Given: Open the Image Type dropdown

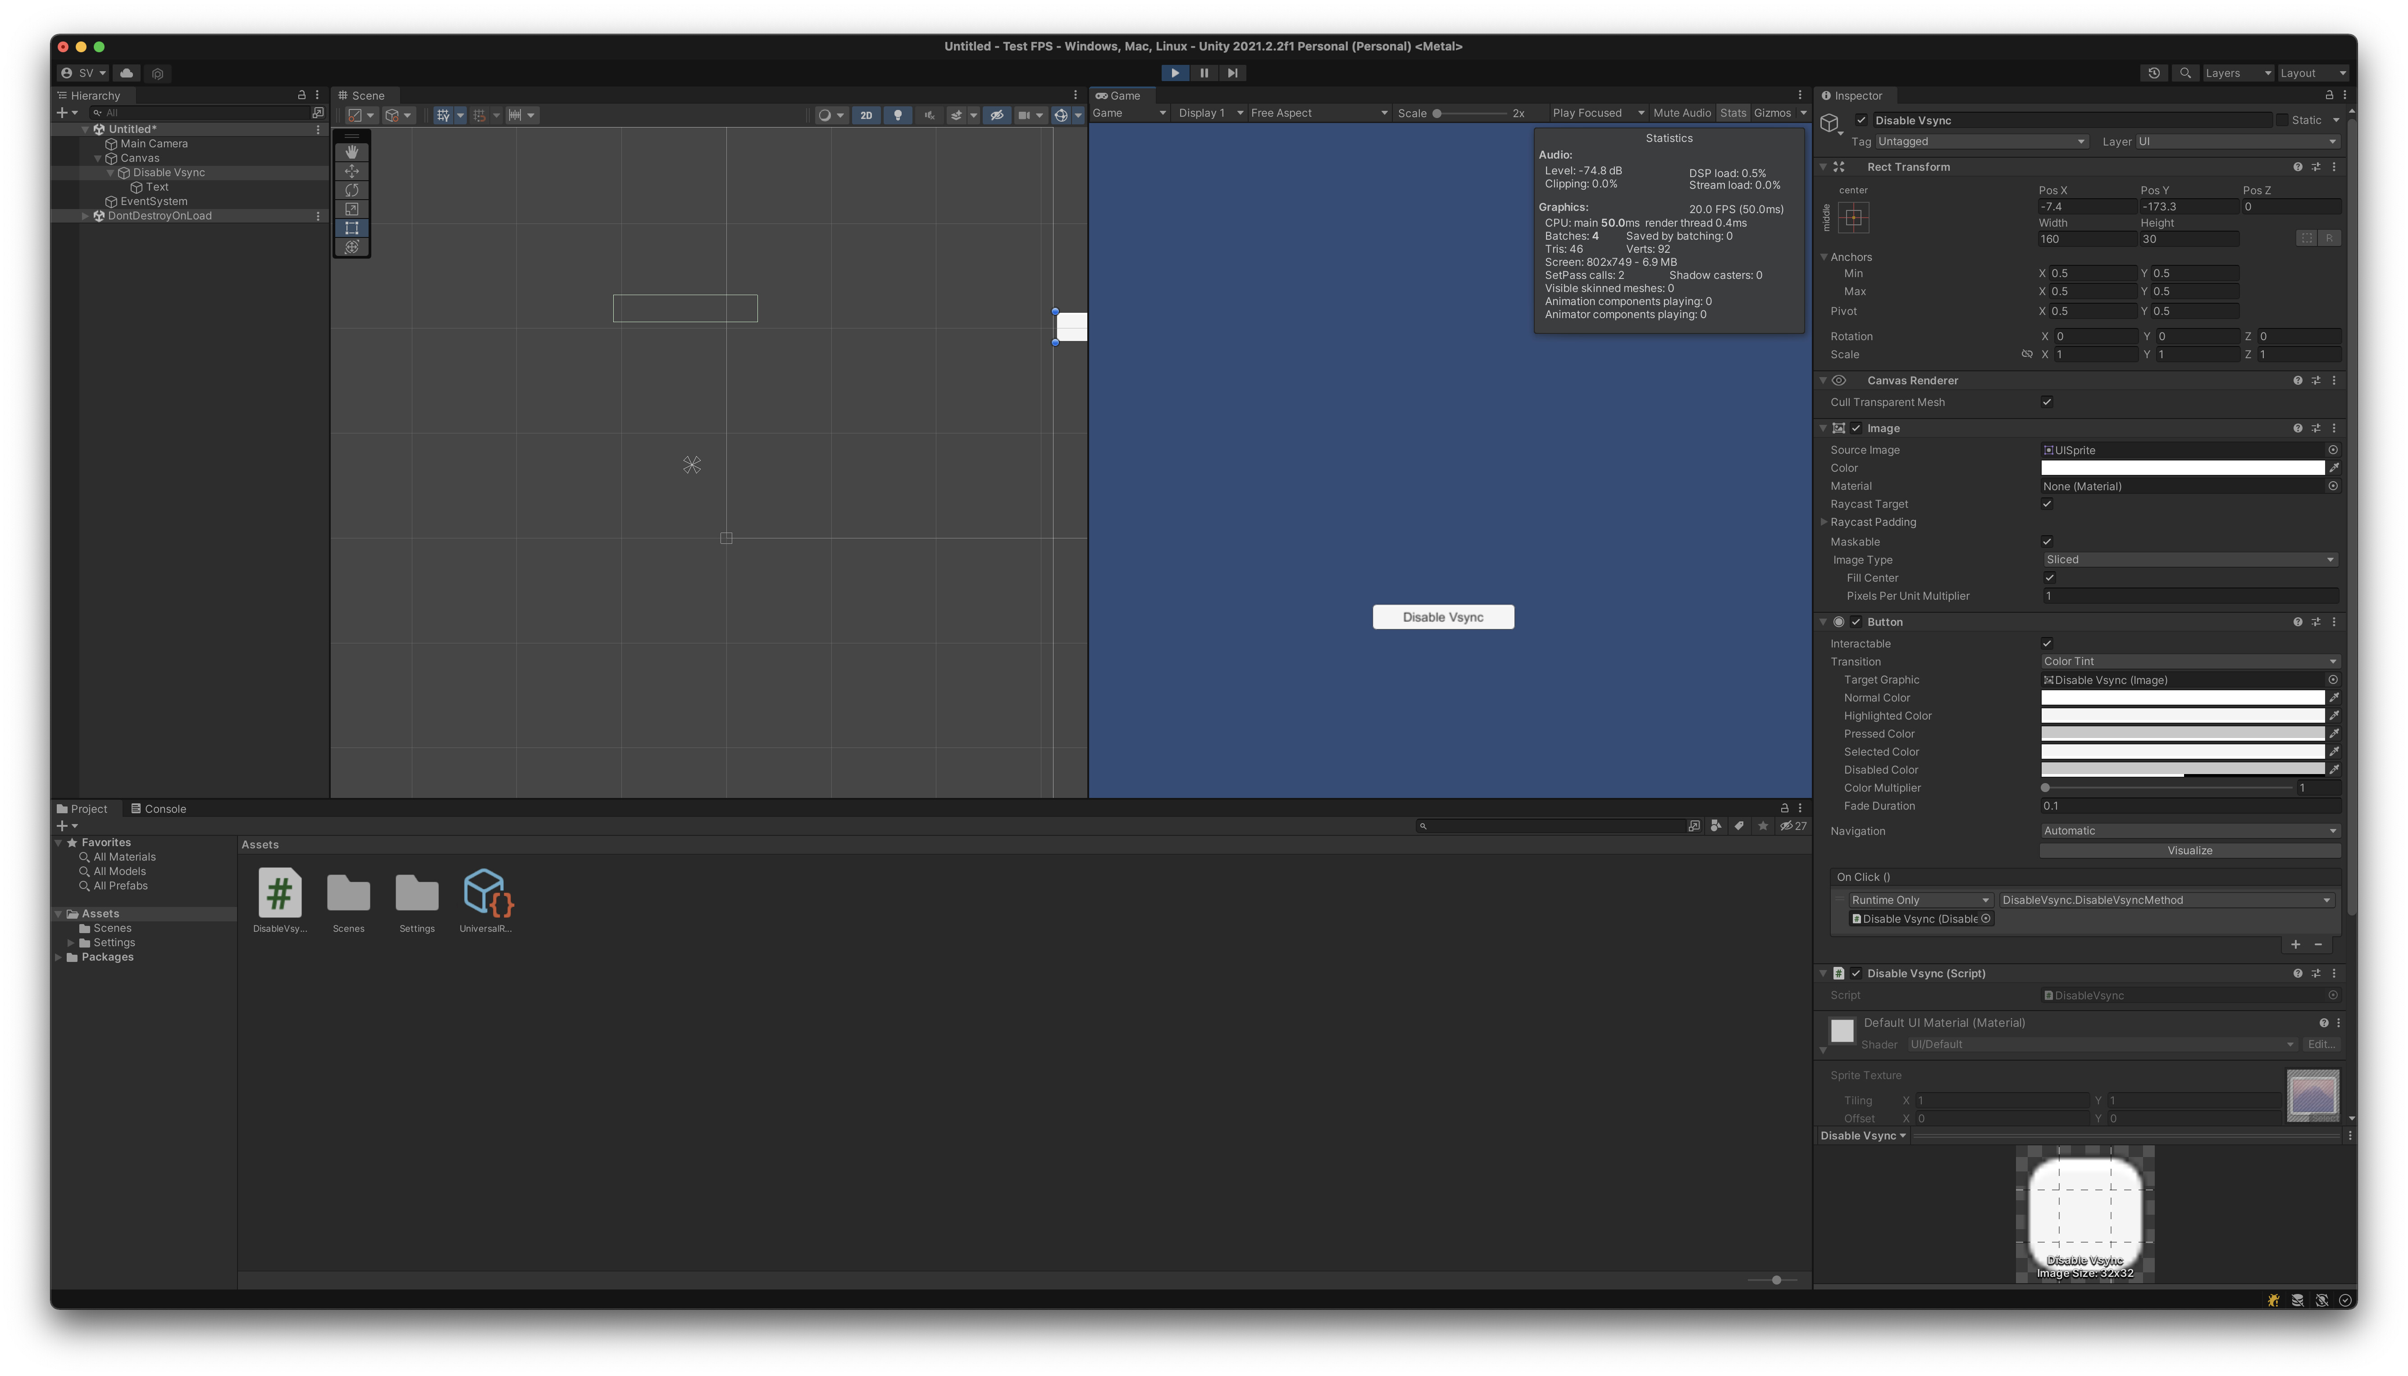Looking at the screenshot, I should [x=2189, y=560].
